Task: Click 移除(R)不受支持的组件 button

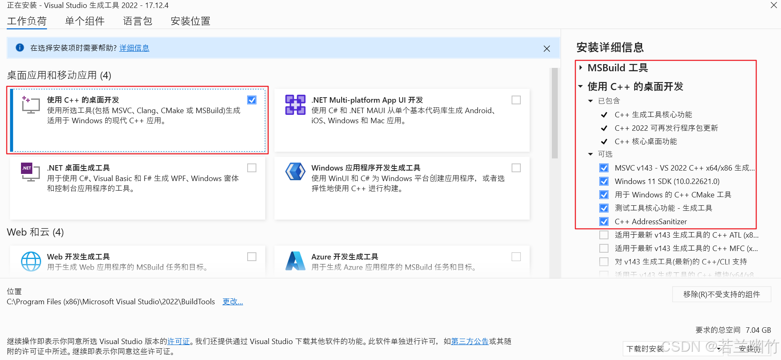Action: pyautogui.click(x=721, y=294)
